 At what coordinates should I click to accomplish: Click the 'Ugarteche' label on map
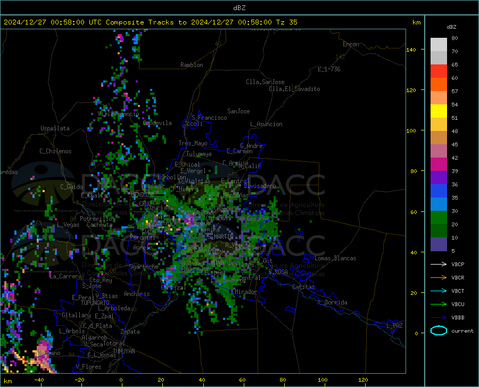tap(144, 267)
